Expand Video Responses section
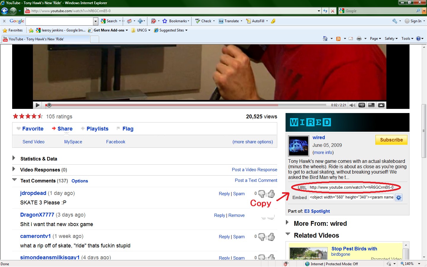Image resolution: width=427 pixels, height=267 pixels. 14,169
